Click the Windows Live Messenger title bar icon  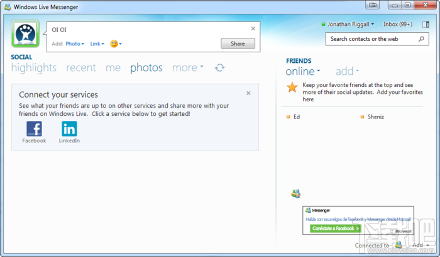[8, 7]
